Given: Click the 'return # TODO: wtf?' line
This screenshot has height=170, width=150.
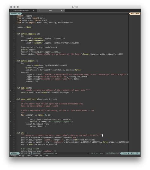Looking at the screenshot, I should coord(51,122).
